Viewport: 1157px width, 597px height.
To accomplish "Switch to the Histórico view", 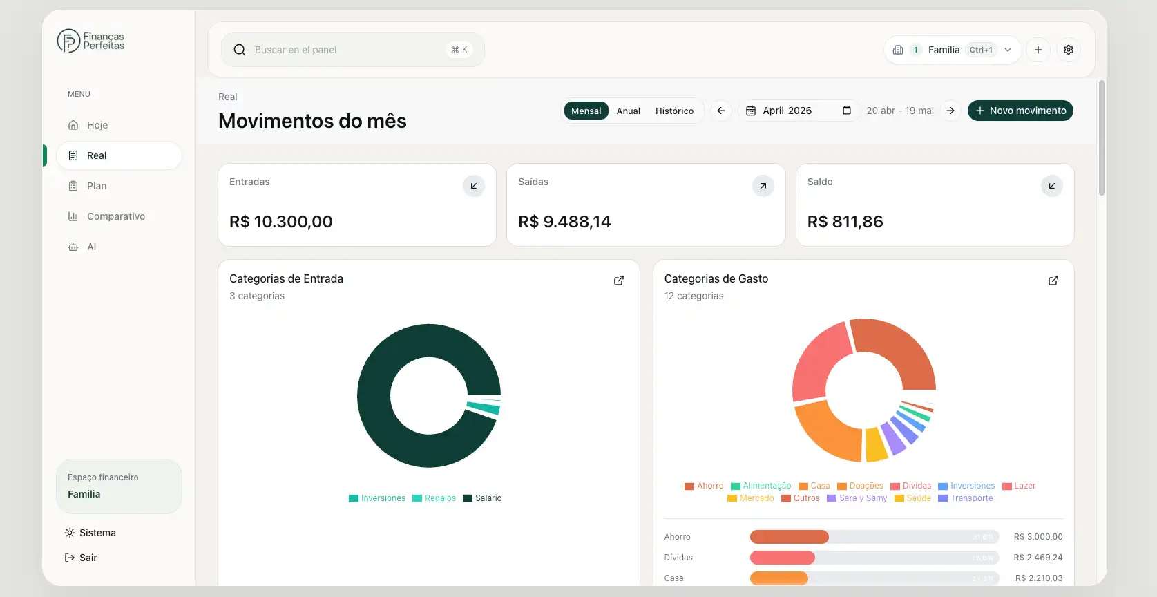I will coord(674,111).
